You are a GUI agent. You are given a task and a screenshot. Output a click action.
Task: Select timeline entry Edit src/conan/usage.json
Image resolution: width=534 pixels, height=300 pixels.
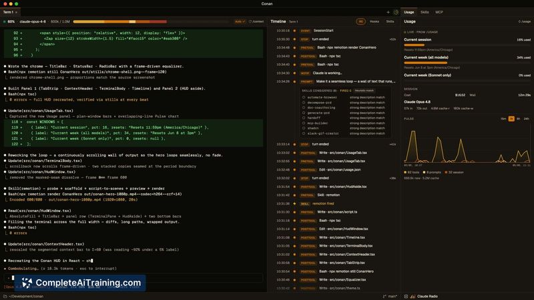pyautogui.click(x=336, y=170)
